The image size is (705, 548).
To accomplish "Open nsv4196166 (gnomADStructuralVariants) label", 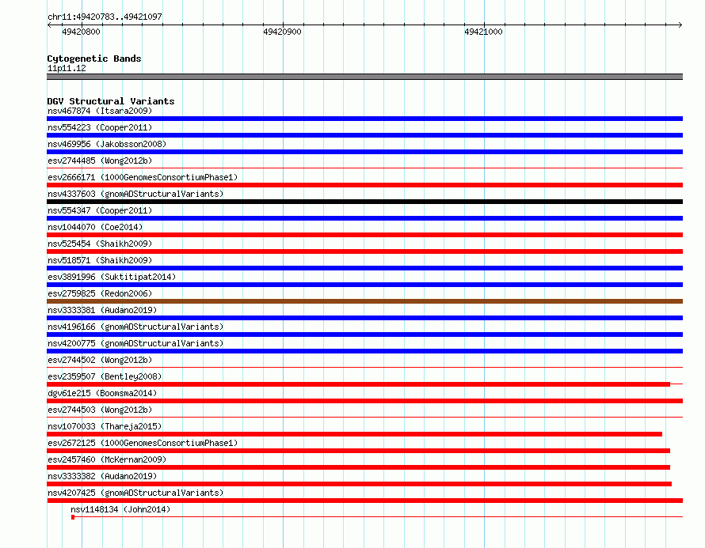I will pos(135,327).
